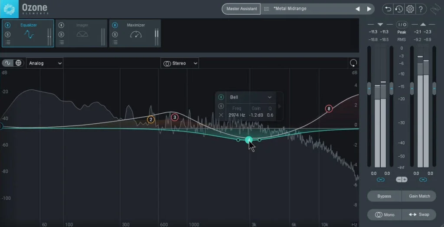Viewport: 444px width, 227px height.
Task: Click the iZotope logo in the corner
Action: pos(435,10)
